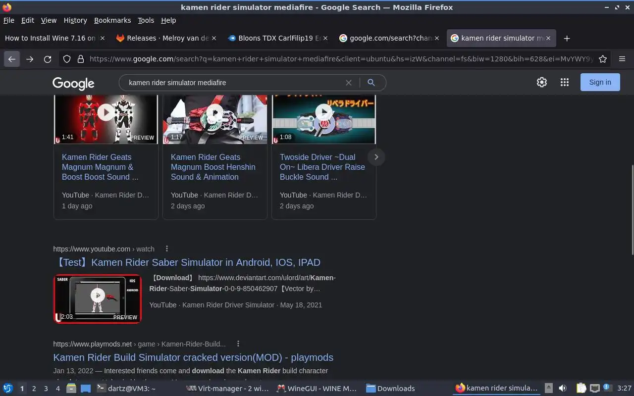The width and height of the screenshot is (634, 396).
Task: Show site security info via padlock icon
Action: click(81, 59)
